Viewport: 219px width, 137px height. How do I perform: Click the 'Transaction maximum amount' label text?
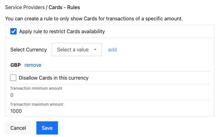[37, 104]
